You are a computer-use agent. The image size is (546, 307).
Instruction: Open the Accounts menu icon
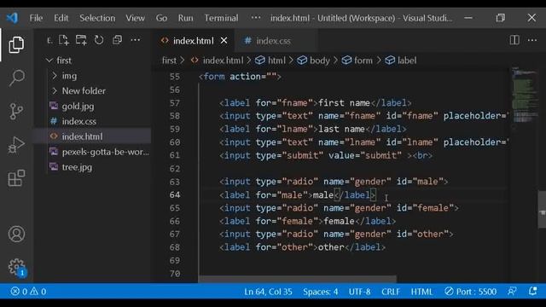tap(16, 234)
